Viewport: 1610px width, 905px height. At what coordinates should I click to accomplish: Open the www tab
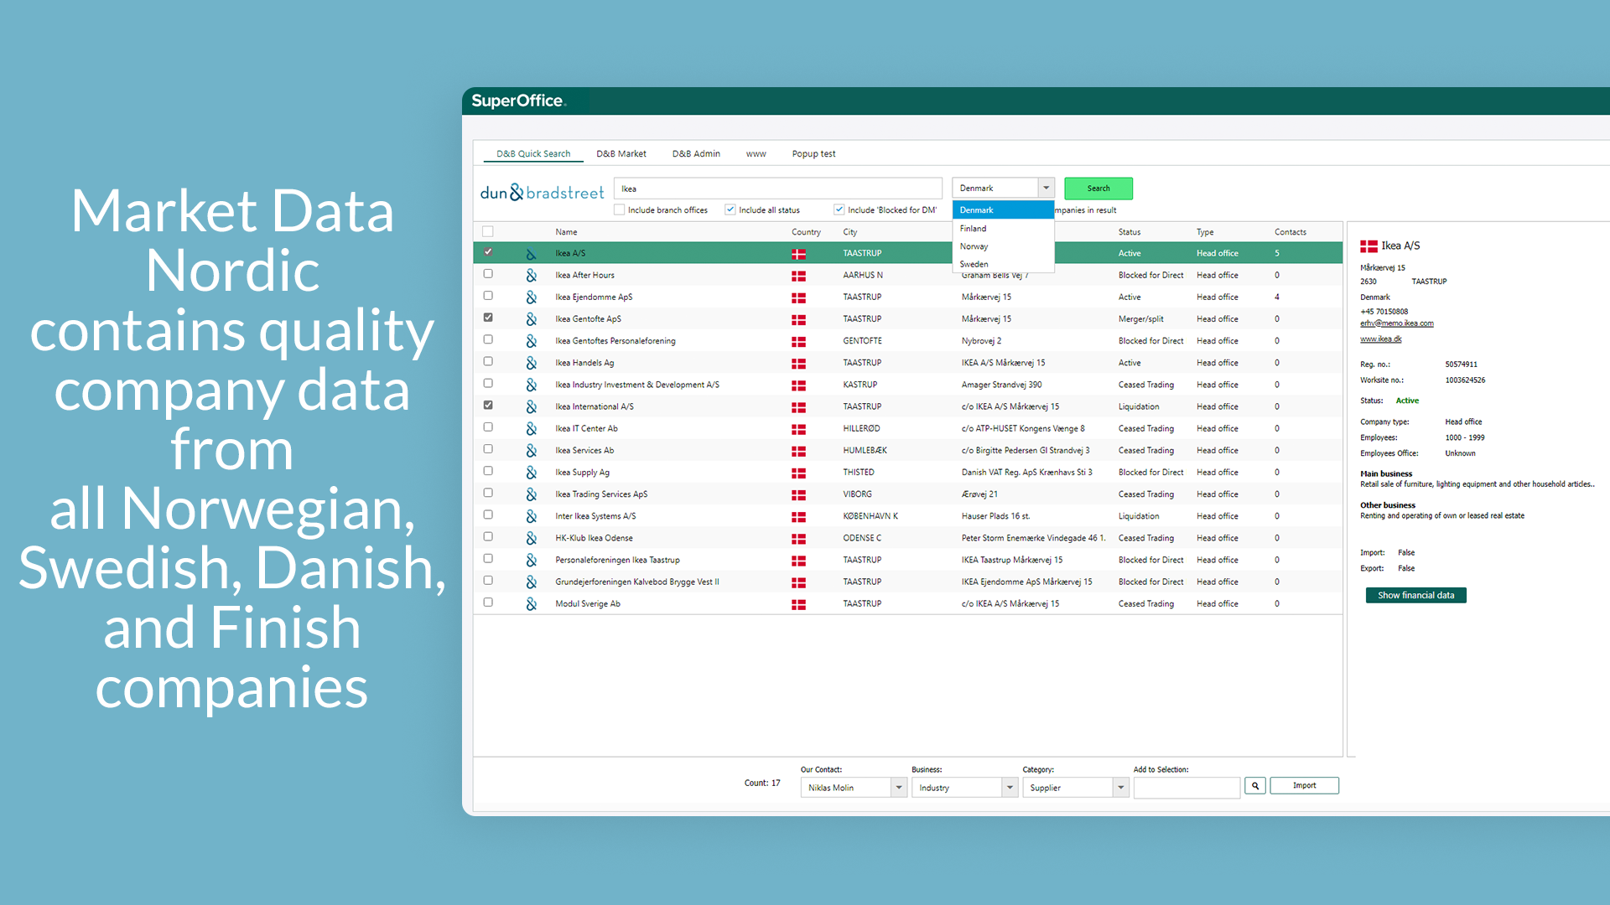[756, 154]
